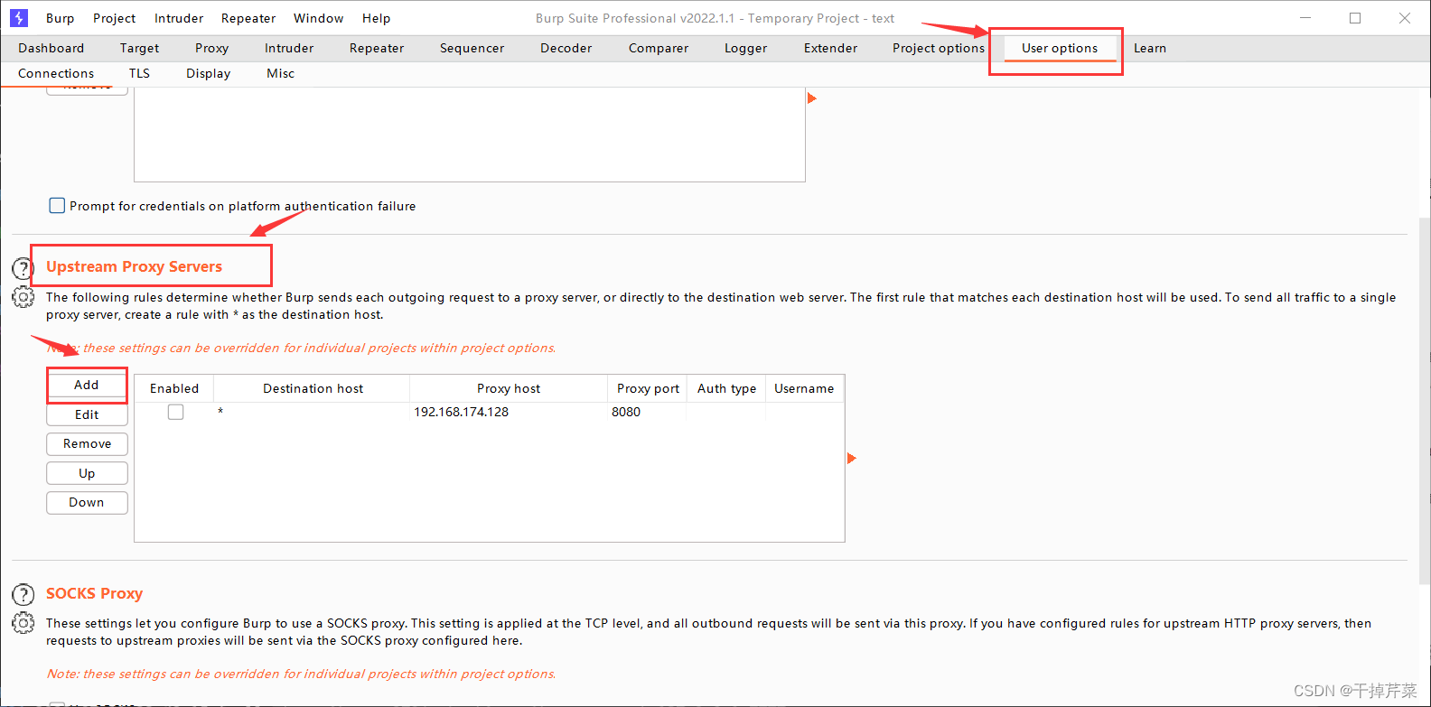Select the Connections sub-tab
This screenshot has width=1431, height=707.
(x=56, y=73)
